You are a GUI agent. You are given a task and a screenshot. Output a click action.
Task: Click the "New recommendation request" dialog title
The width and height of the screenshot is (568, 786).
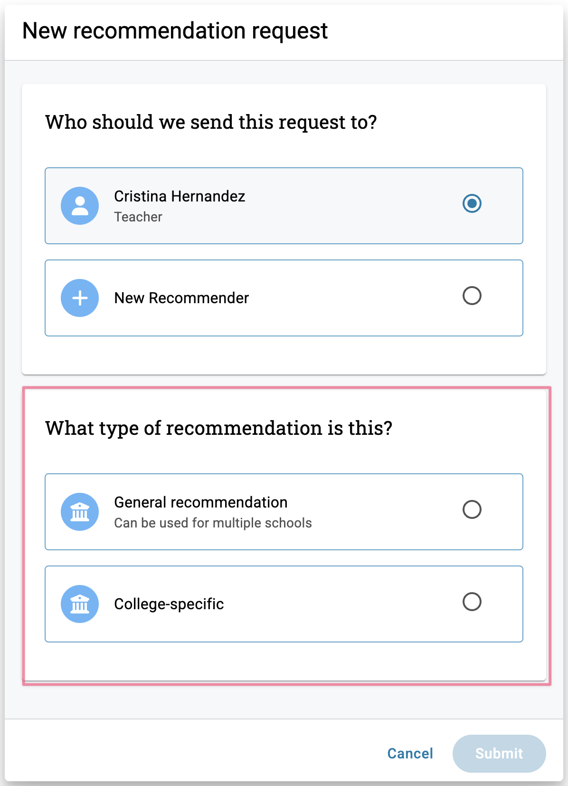point(175,31)
